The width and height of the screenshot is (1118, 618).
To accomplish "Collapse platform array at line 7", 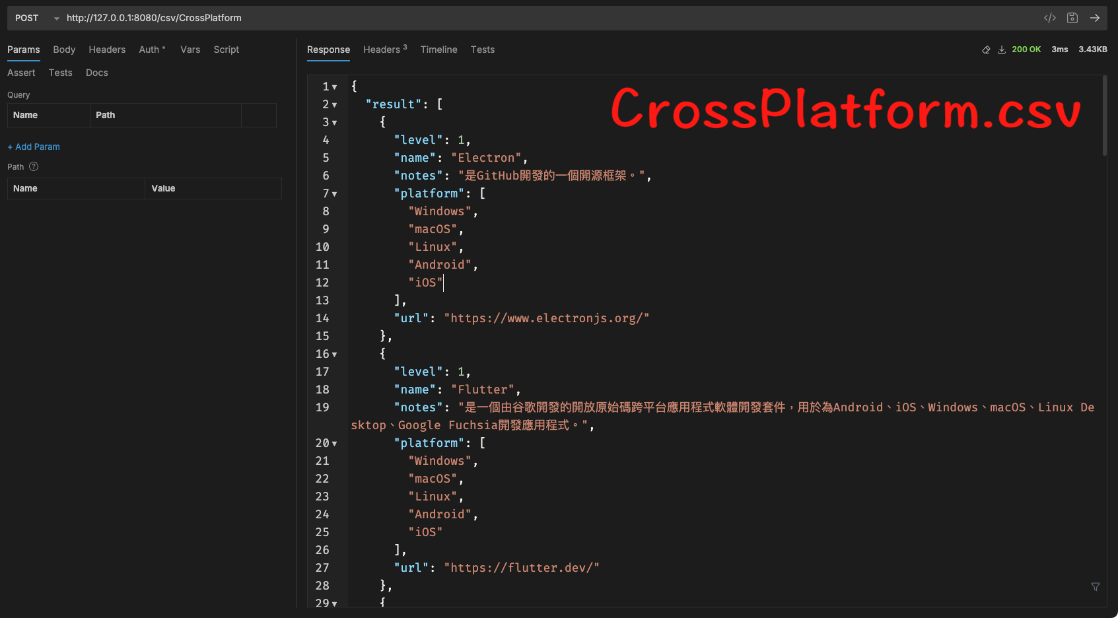I will click(335, 194).
